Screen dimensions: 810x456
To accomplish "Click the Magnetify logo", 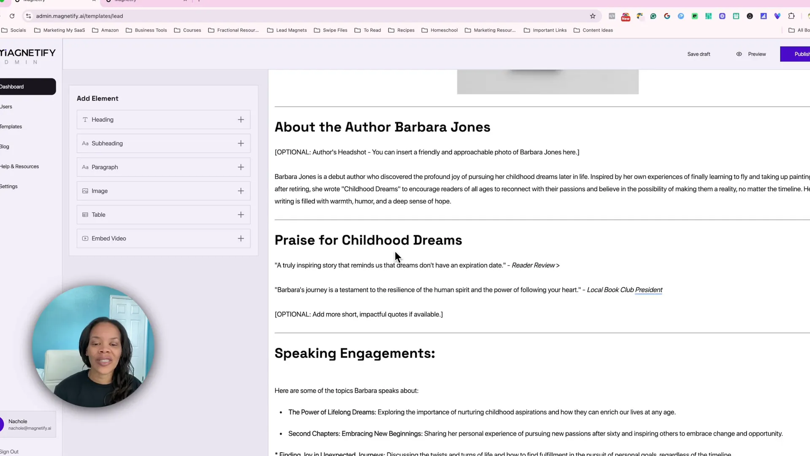I will click(x=28, y=57).
